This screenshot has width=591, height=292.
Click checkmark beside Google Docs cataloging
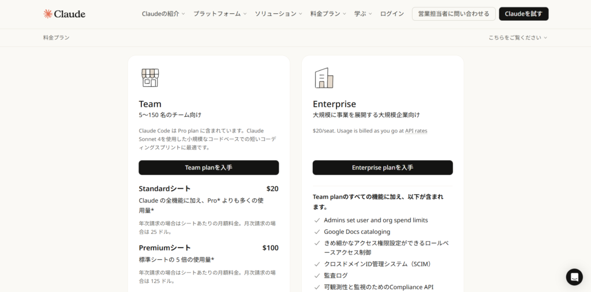click(317, 232)
